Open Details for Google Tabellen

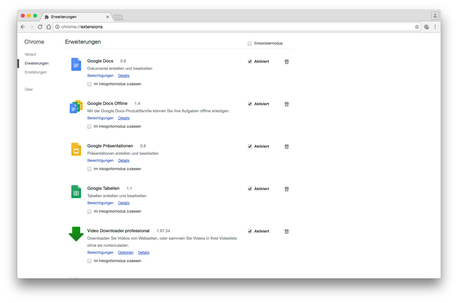(x=124, y=203)
